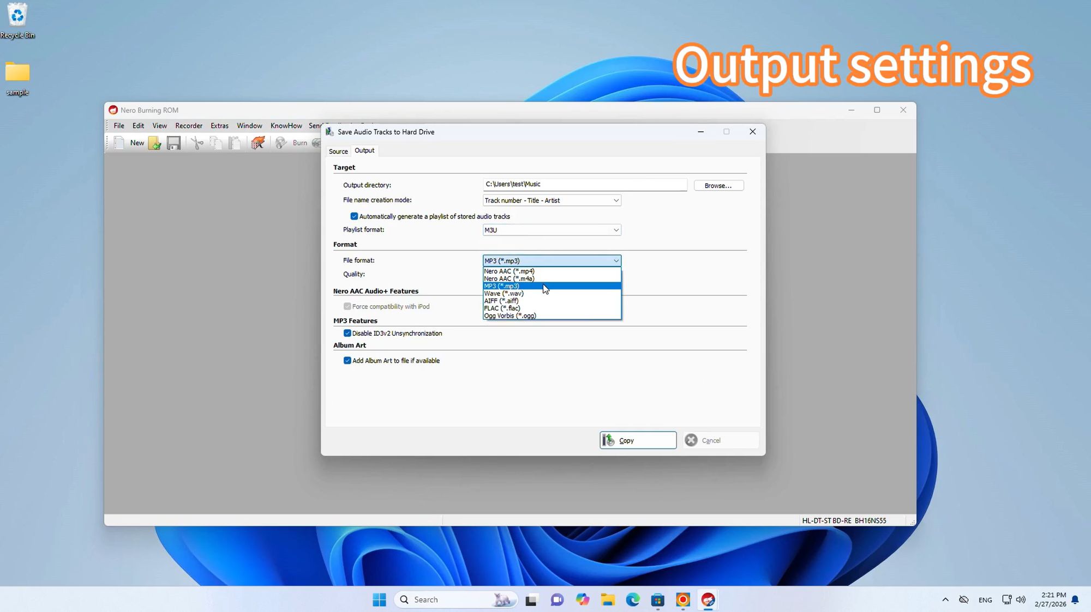Uncheck automatically generate a playlist option
The image size is (1091, 612).
(355, 216)
